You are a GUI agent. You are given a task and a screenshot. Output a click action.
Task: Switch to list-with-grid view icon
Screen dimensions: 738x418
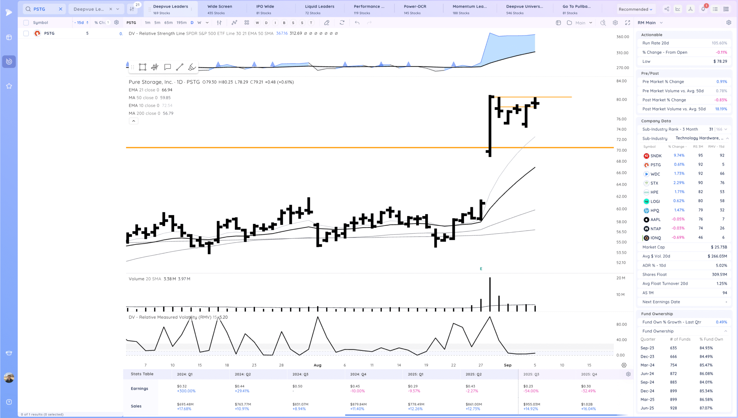click(x=726, y=9)
